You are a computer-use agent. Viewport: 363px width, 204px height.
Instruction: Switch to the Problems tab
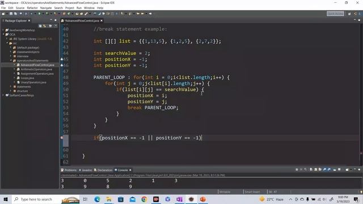coord(69,170)
